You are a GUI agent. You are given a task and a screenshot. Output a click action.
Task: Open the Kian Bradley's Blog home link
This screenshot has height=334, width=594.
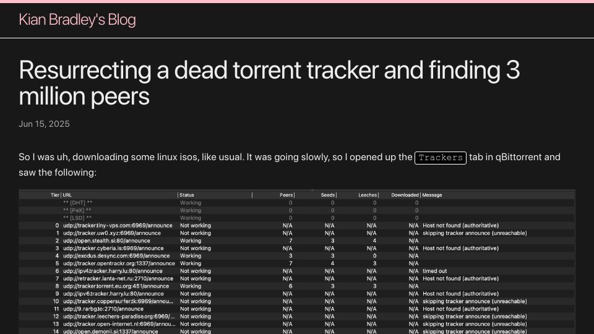[x=77, y=20]
